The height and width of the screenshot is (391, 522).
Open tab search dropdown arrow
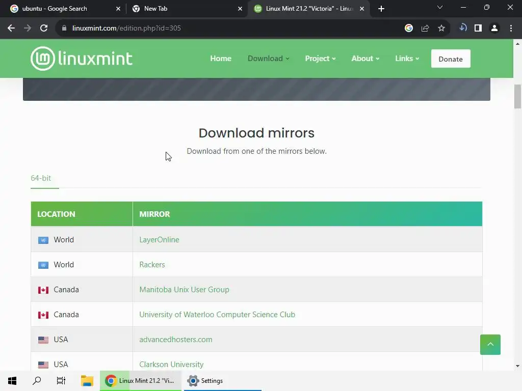[x=440, y=7]
